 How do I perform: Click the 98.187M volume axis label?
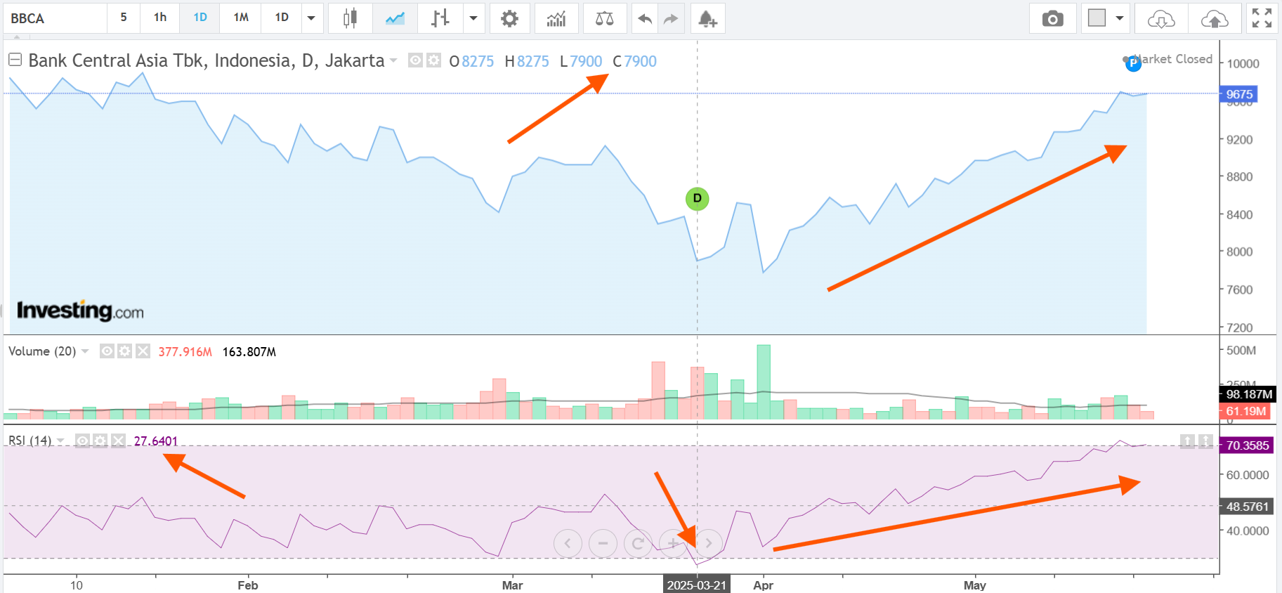click(x=1248, y=394)
